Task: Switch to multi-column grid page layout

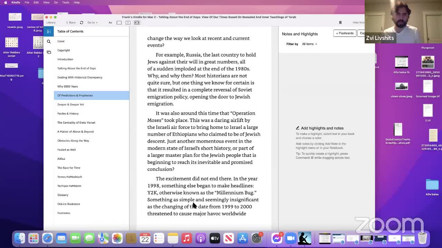Action: pos(137,23)
